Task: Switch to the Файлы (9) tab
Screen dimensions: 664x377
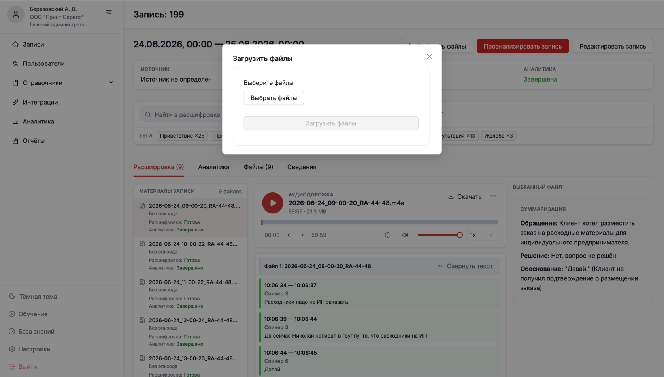Action: point(258,167)
